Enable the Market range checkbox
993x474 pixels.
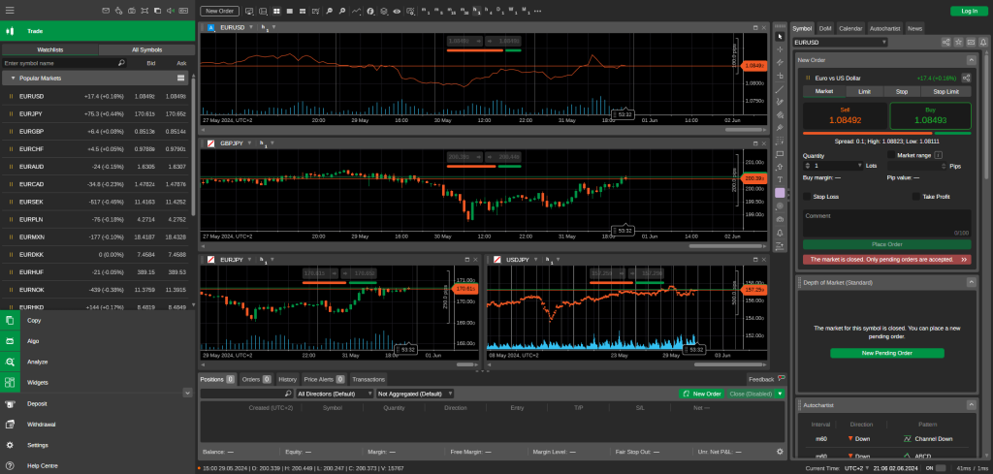[x=891, y=155]
